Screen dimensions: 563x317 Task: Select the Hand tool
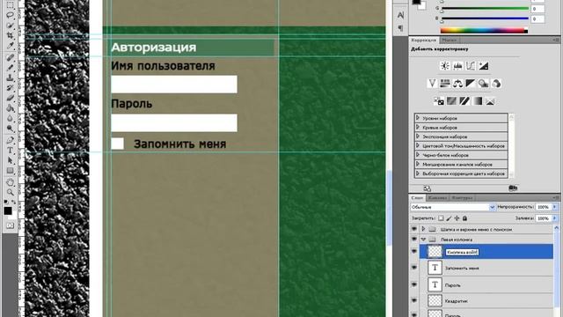click(10, 182)
